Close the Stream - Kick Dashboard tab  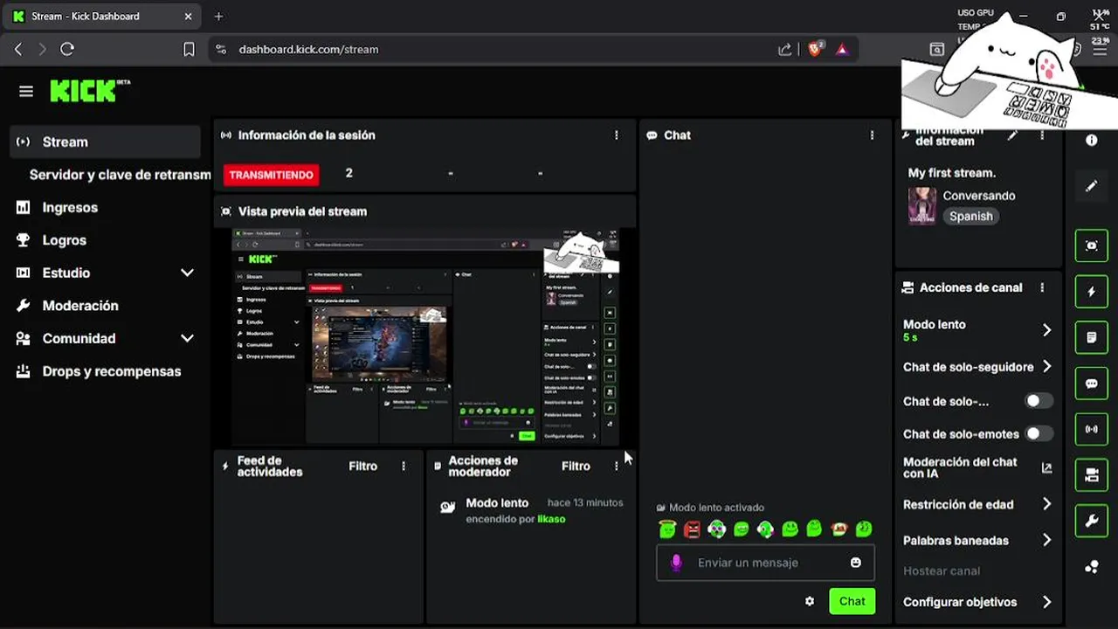(189, 17)
